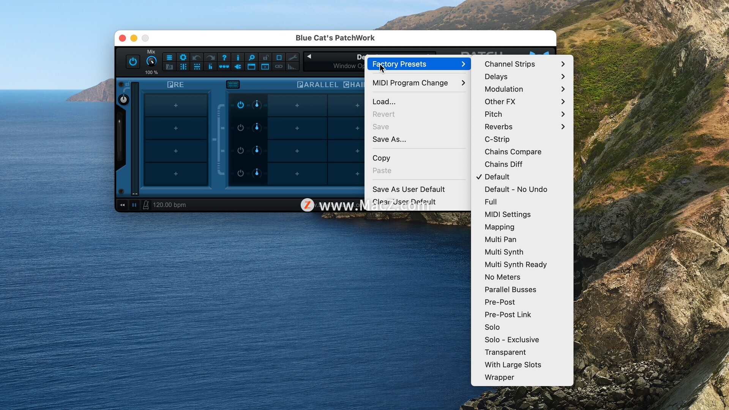Select Copy in the preset menu

(x=419, y=158)
